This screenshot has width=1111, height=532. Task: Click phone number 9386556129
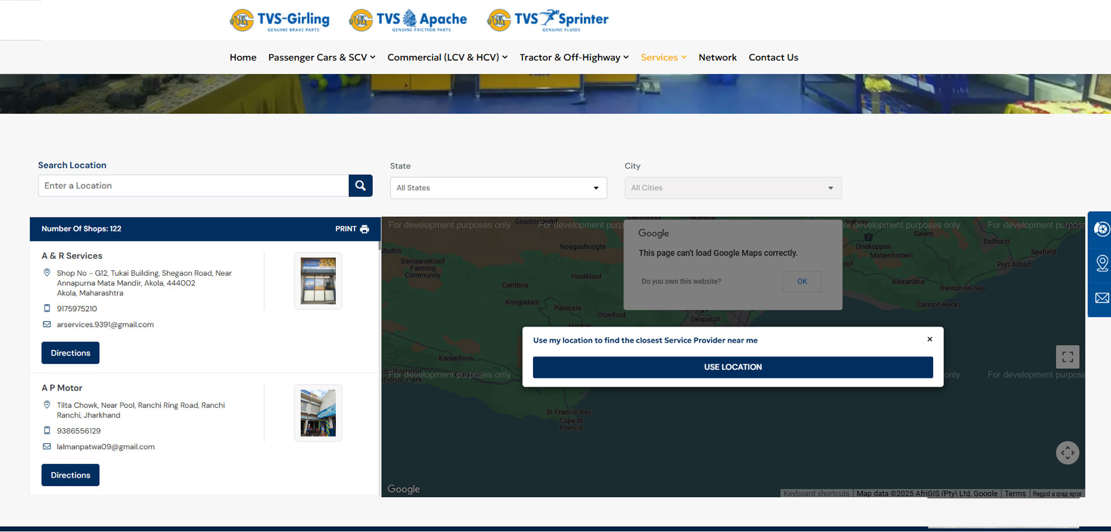click(79, 431)
